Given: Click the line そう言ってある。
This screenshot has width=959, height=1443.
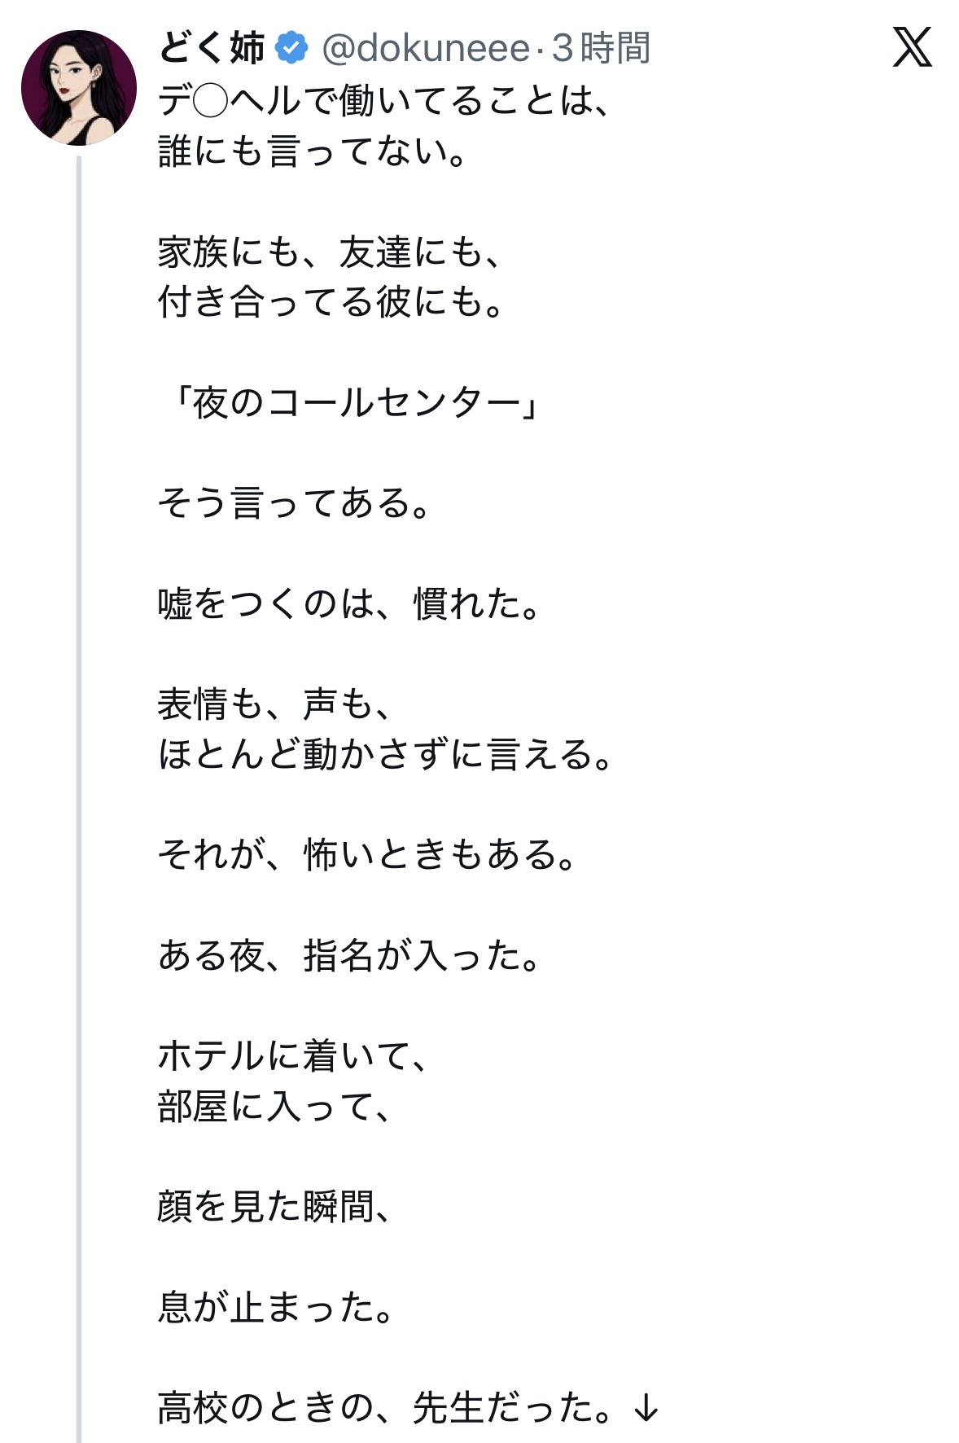Looking at the screenshot, I should point(293,502).
